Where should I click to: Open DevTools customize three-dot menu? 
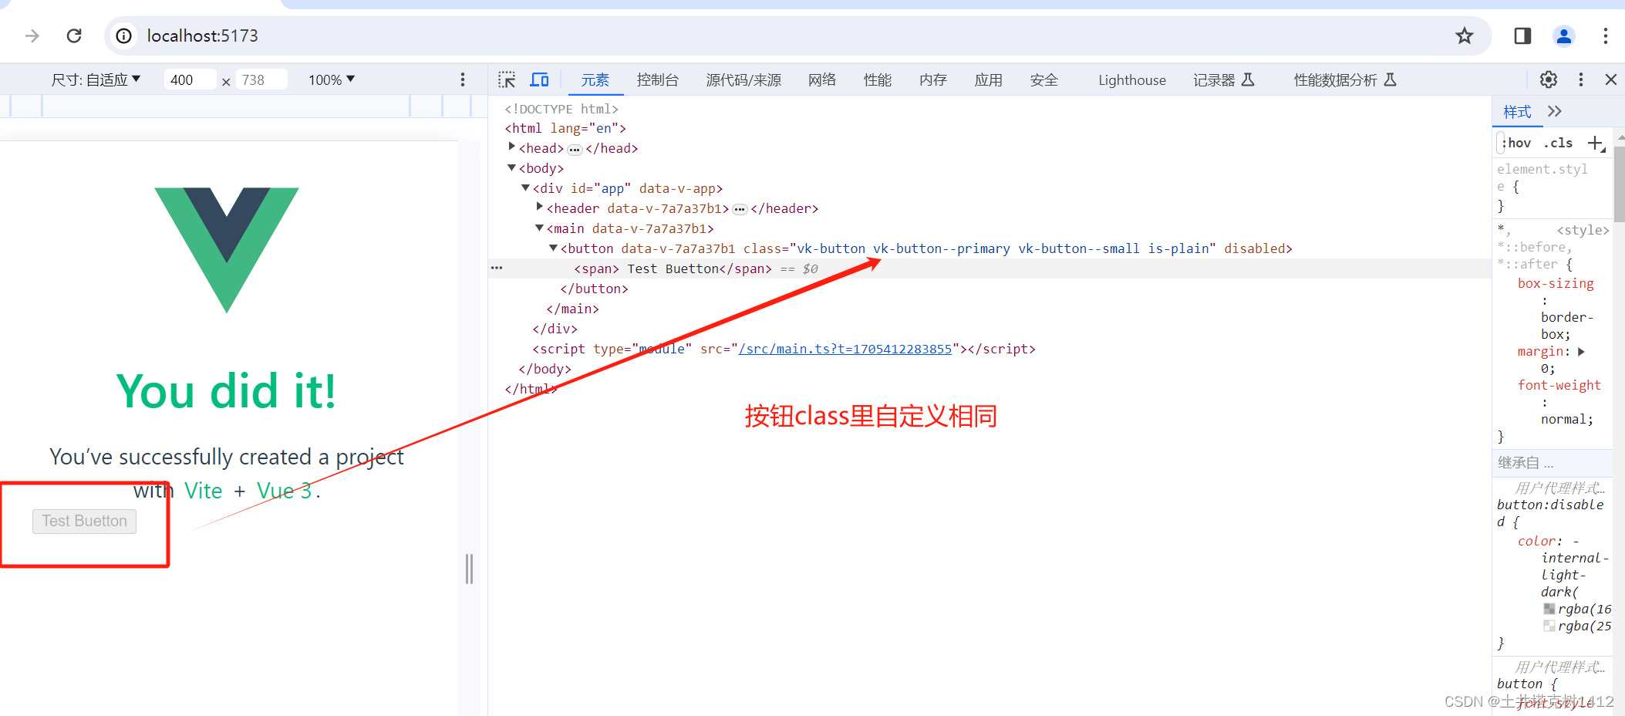[x=1581, y=79]
